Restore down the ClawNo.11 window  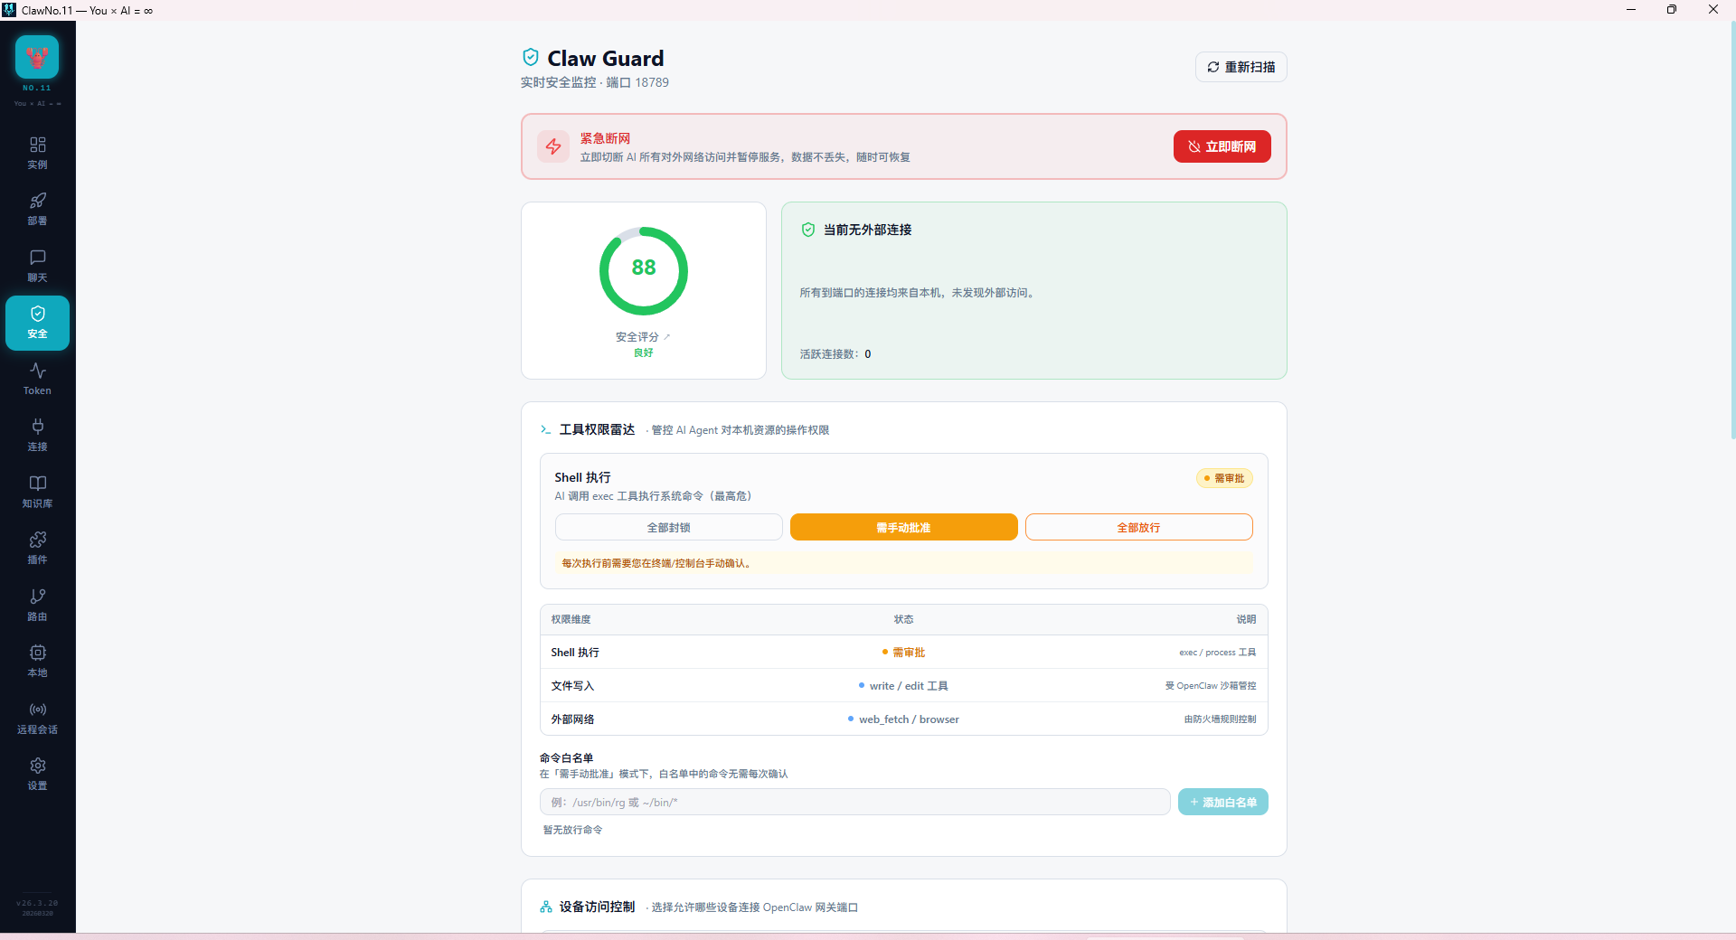coord(1672,10)
